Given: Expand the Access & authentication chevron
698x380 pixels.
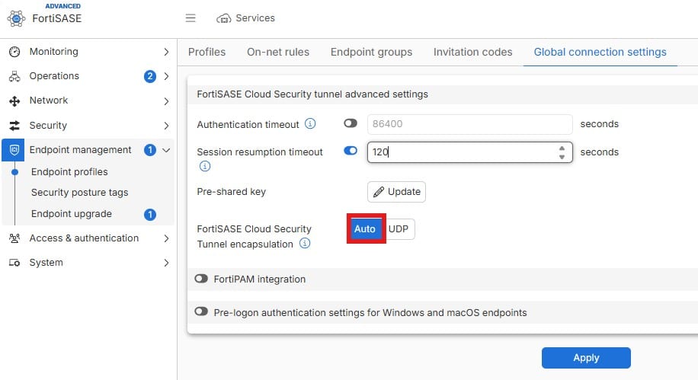Looking at the screenshot, I should pyautogui.click(x=166, y=238).
